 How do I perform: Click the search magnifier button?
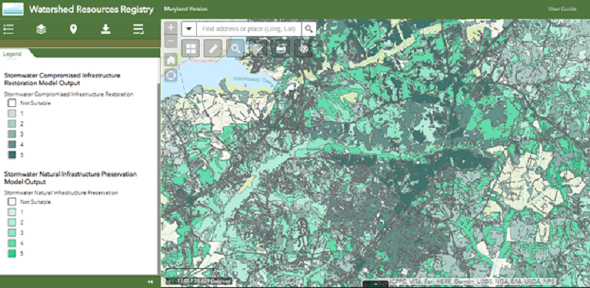click(x=309, y=29)
